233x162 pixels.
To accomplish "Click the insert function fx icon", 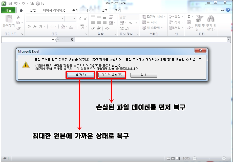I will click(x=72, y=40).
